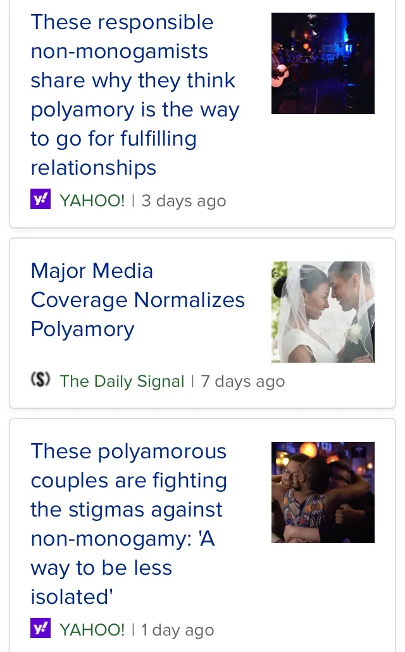Click the '1 day ago' timestamp
The image size is (405, 652).
(x=178, y=630)
